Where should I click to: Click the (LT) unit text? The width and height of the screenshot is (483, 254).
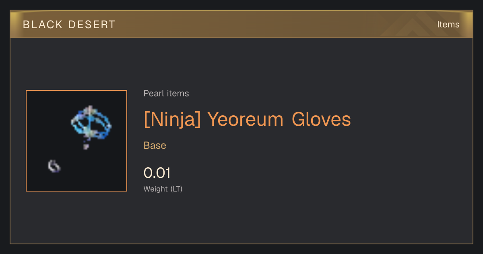176,189
